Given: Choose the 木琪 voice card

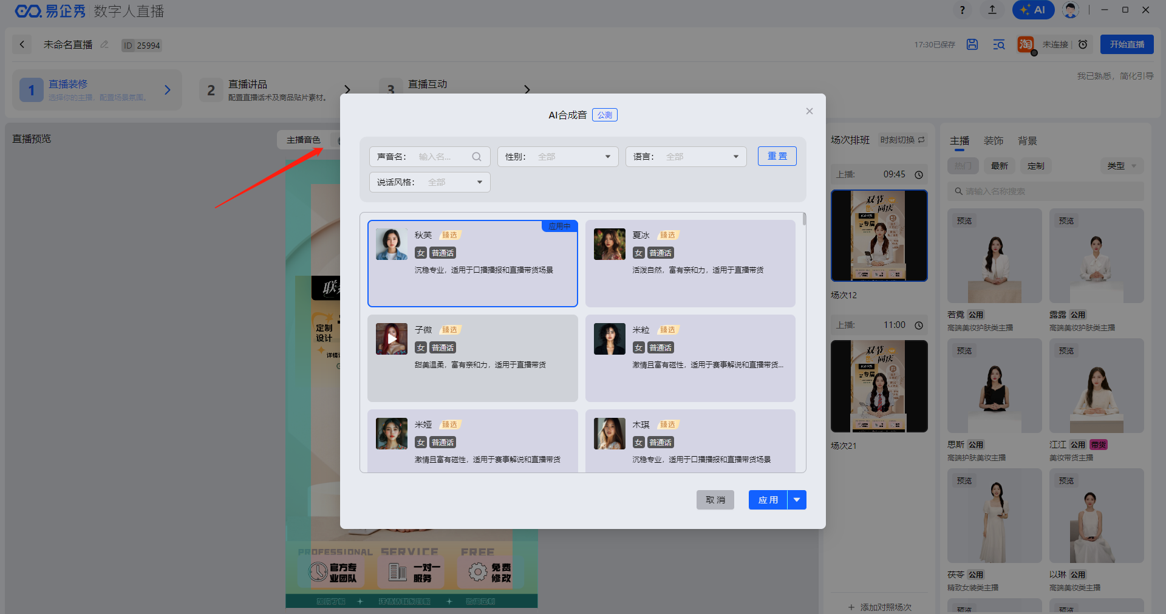Looking at the screenshot, I should point(690,441).
